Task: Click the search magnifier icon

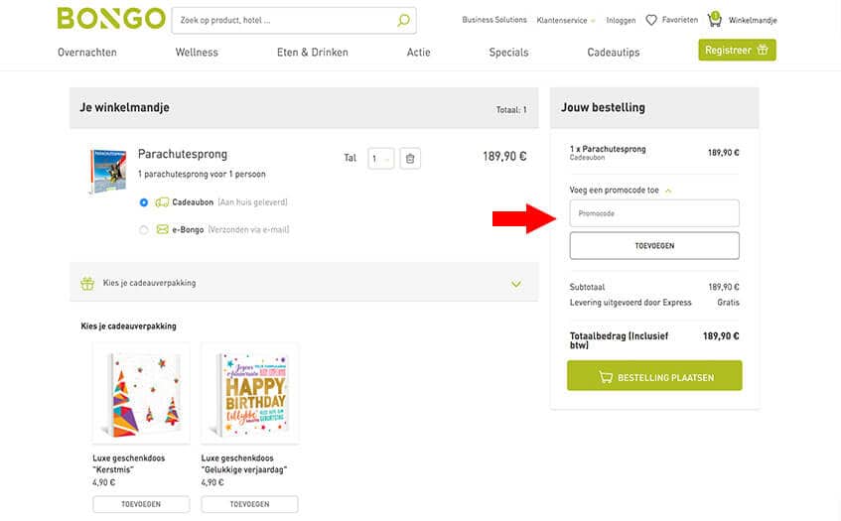Action: (x=403, y=20)
